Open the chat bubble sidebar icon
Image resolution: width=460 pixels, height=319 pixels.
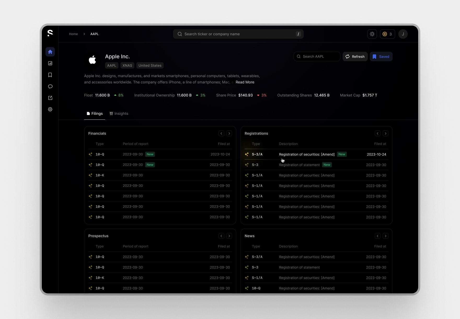coord(50,87)
